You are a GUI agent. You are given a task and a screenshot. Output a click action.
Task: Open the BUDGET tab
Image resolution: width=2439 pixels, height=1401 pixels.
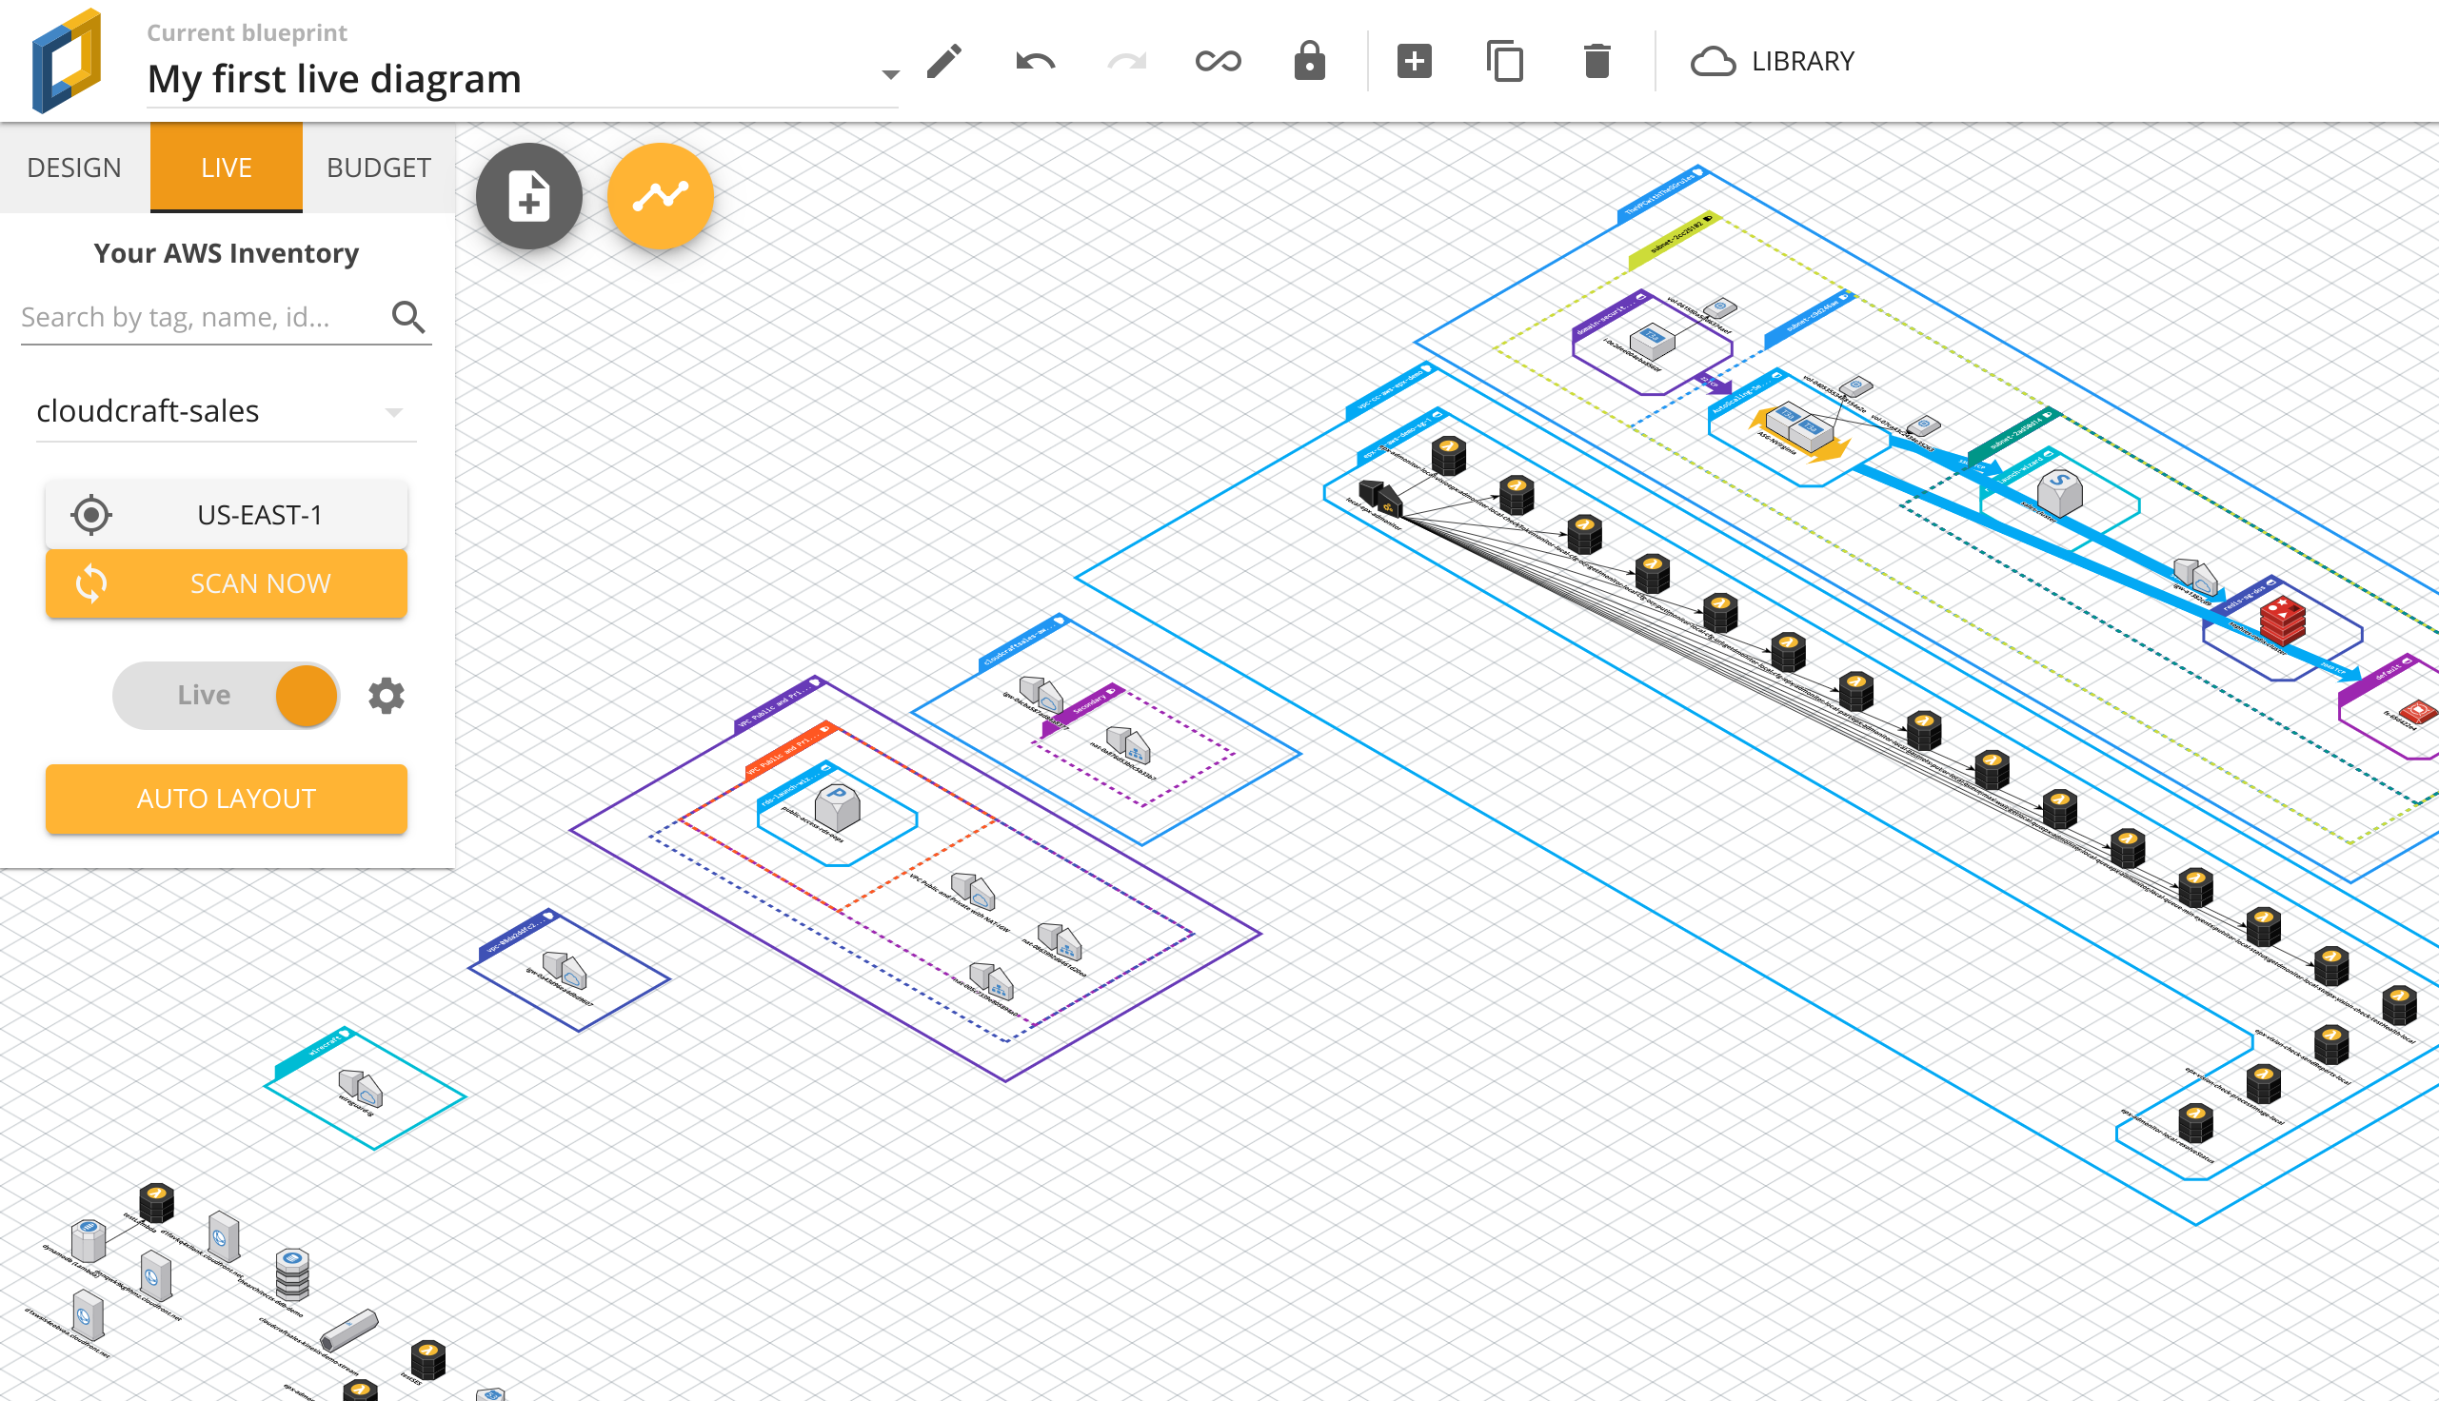(377, 168)
